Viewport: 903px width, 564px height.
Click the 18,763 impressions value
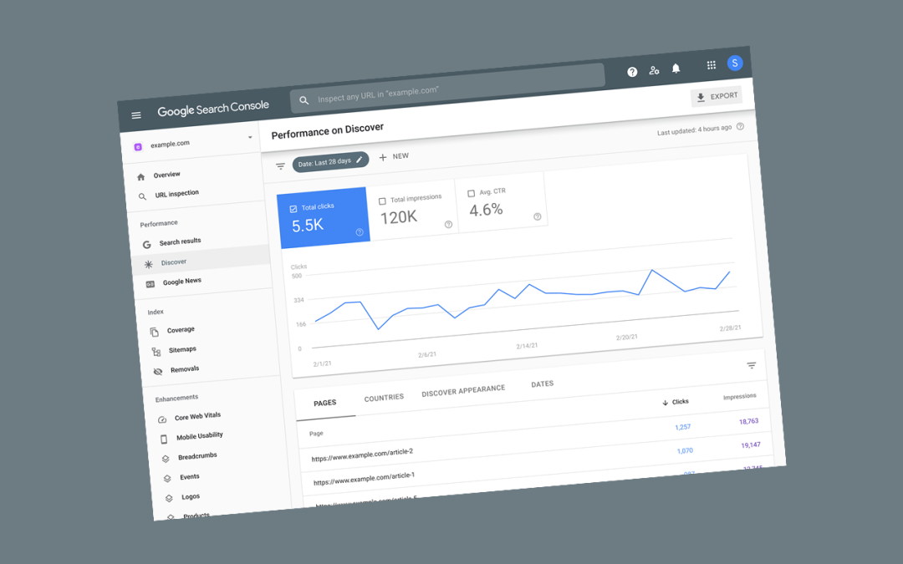748,421
